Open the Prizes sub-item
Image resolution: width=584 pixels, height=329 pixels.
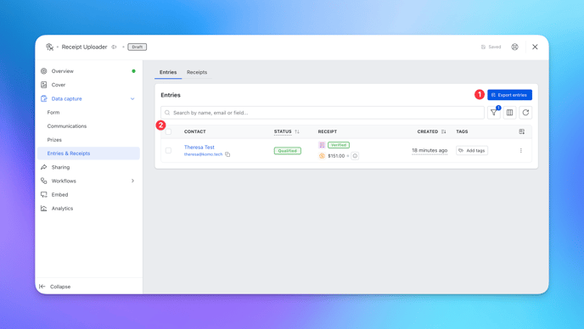click(x=54, y=140)
